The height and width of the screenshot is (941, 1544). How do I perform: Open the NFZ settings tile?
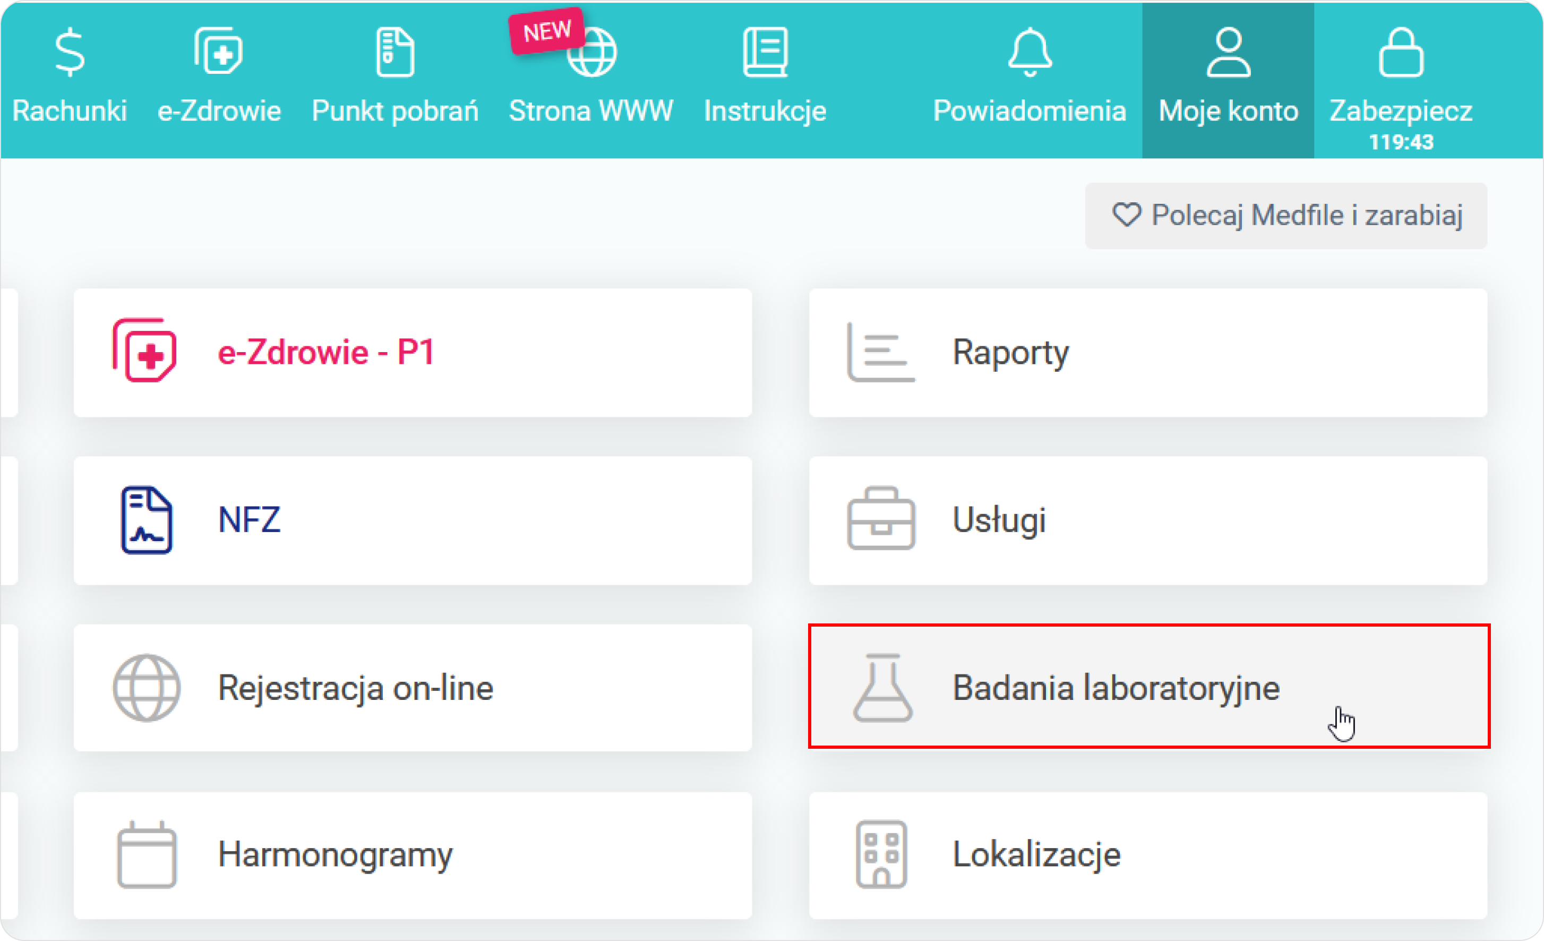[x=413, y=520]
